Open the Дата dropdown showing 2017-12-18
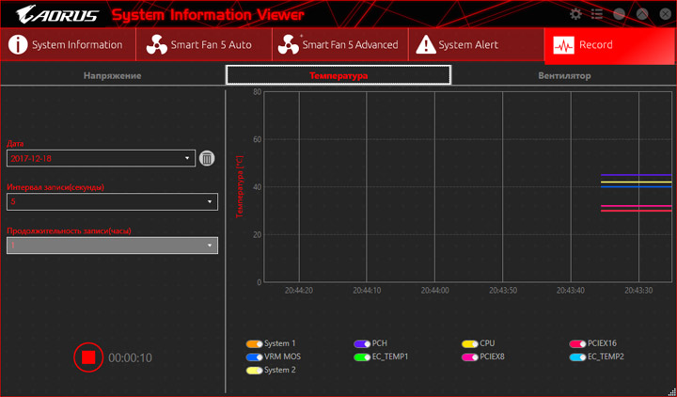Viewport: 677px width, 397px height. [101, 159]
